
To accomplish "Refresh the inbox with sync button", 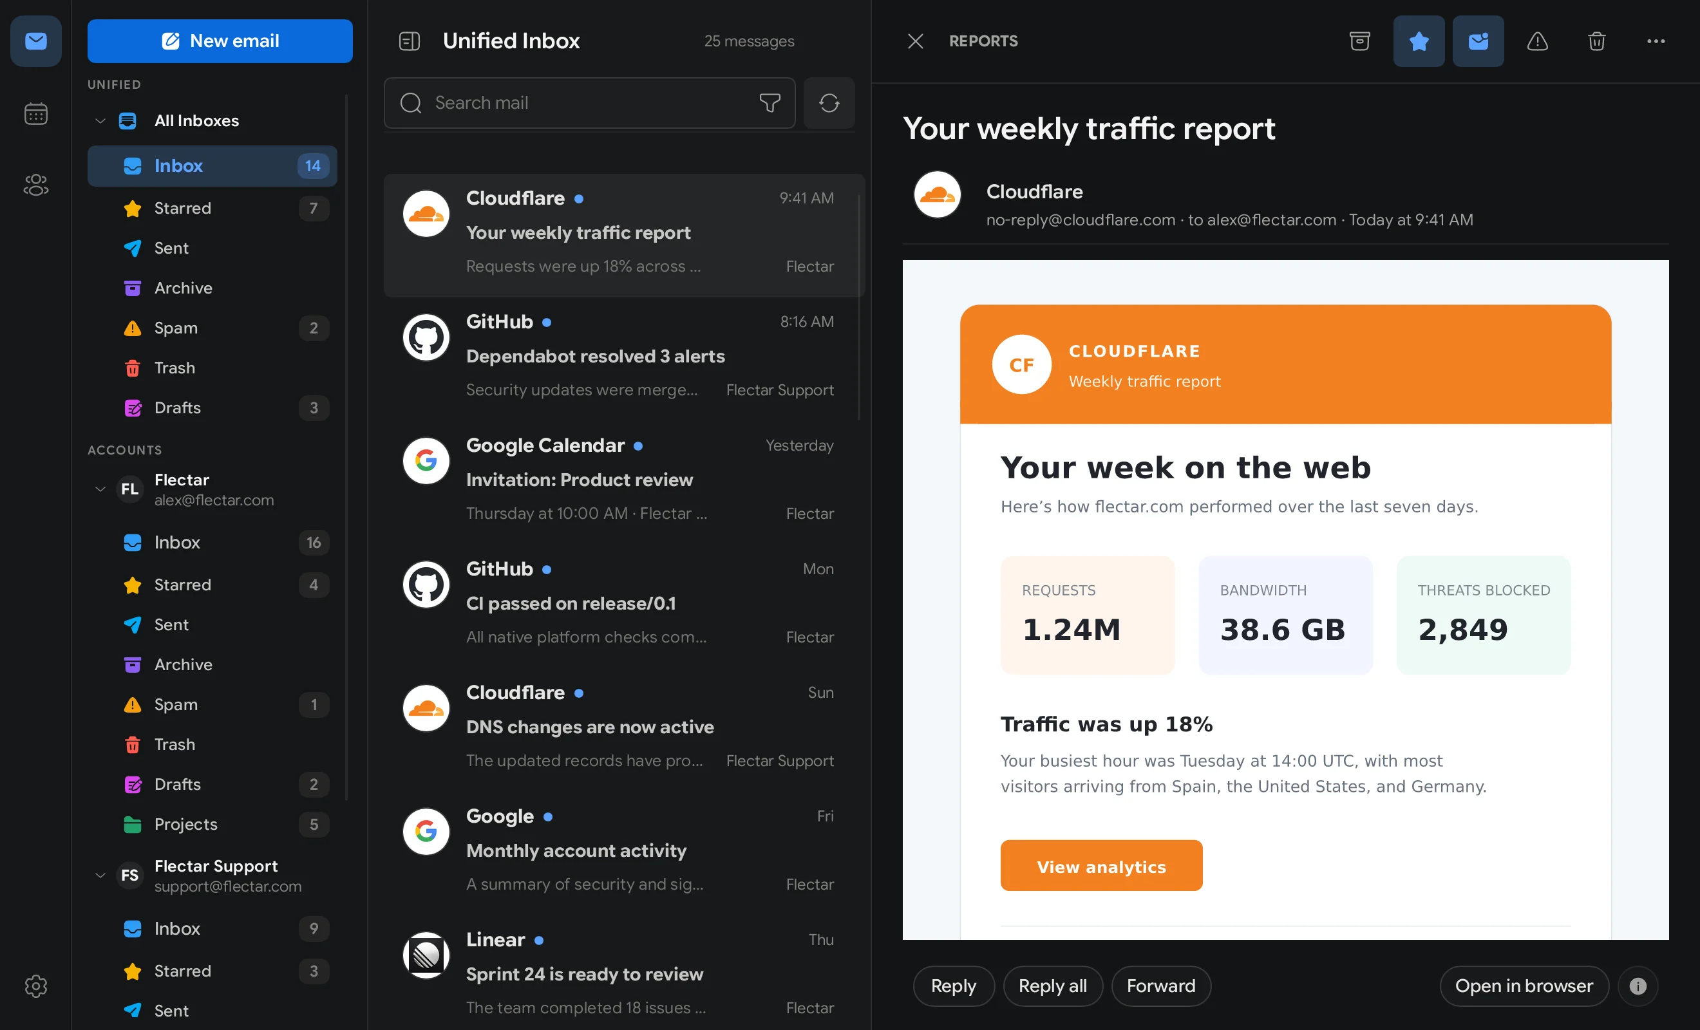I will [x=829, y=103].
